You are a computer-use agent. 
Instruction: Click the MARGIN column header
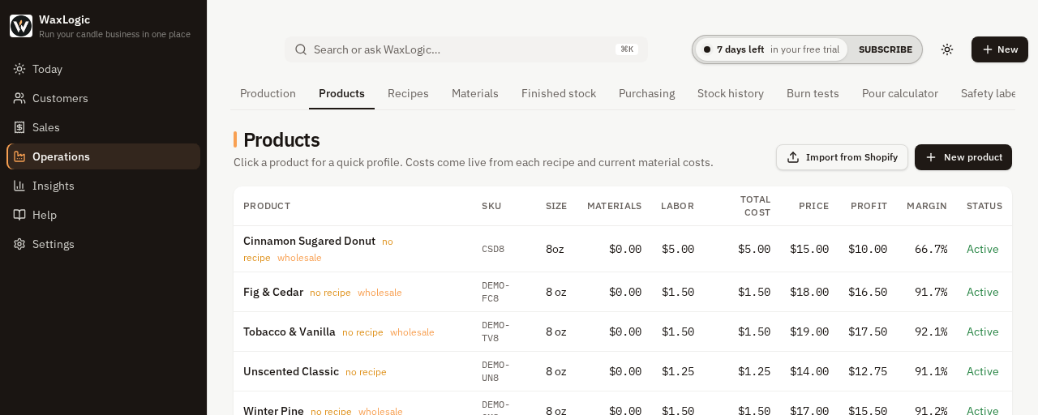click(x=927, y=206)
